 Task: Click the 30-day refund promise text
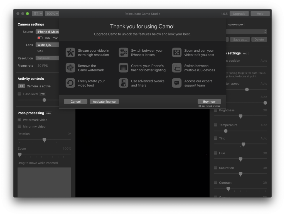pos(209,106)
